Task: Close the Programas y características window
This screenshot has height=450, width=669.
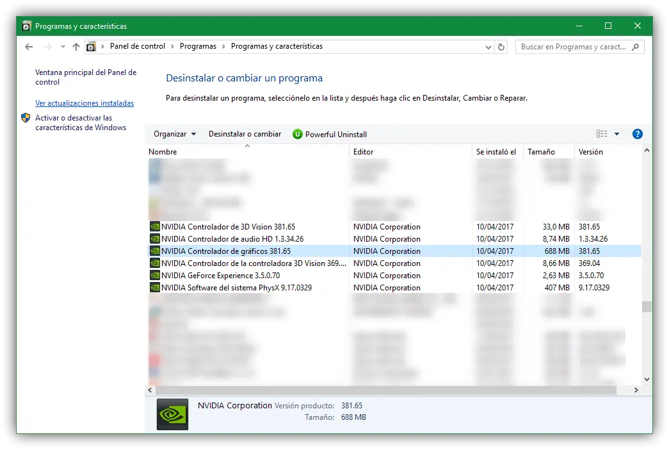Action: coord(638,26)
